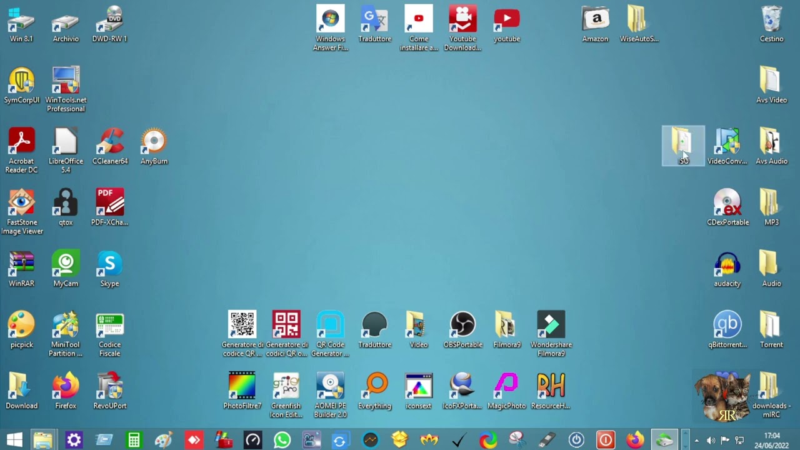Launch Greenfish Icon Editor
The width and height of the screenshot is (800, 450).
(x=286, y=396)
